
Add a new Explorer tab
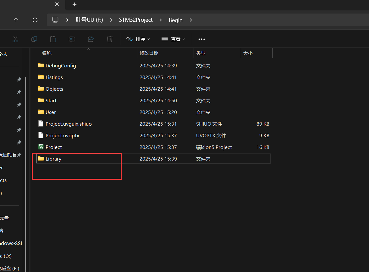(x=74, y=4)
